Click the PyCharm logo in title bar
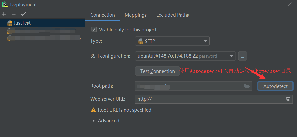The width and height of the screenshot is (297, 137). pos(5,4)
